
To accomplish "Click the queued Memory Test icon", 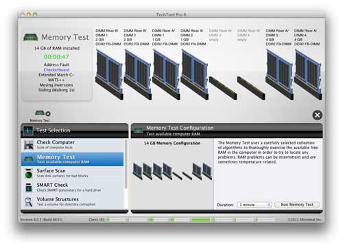I will click(x=40, y=113).
